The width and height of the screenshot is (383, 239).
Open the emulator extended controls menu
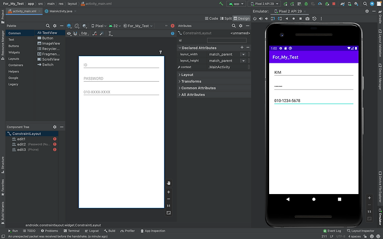pos(321,18)
